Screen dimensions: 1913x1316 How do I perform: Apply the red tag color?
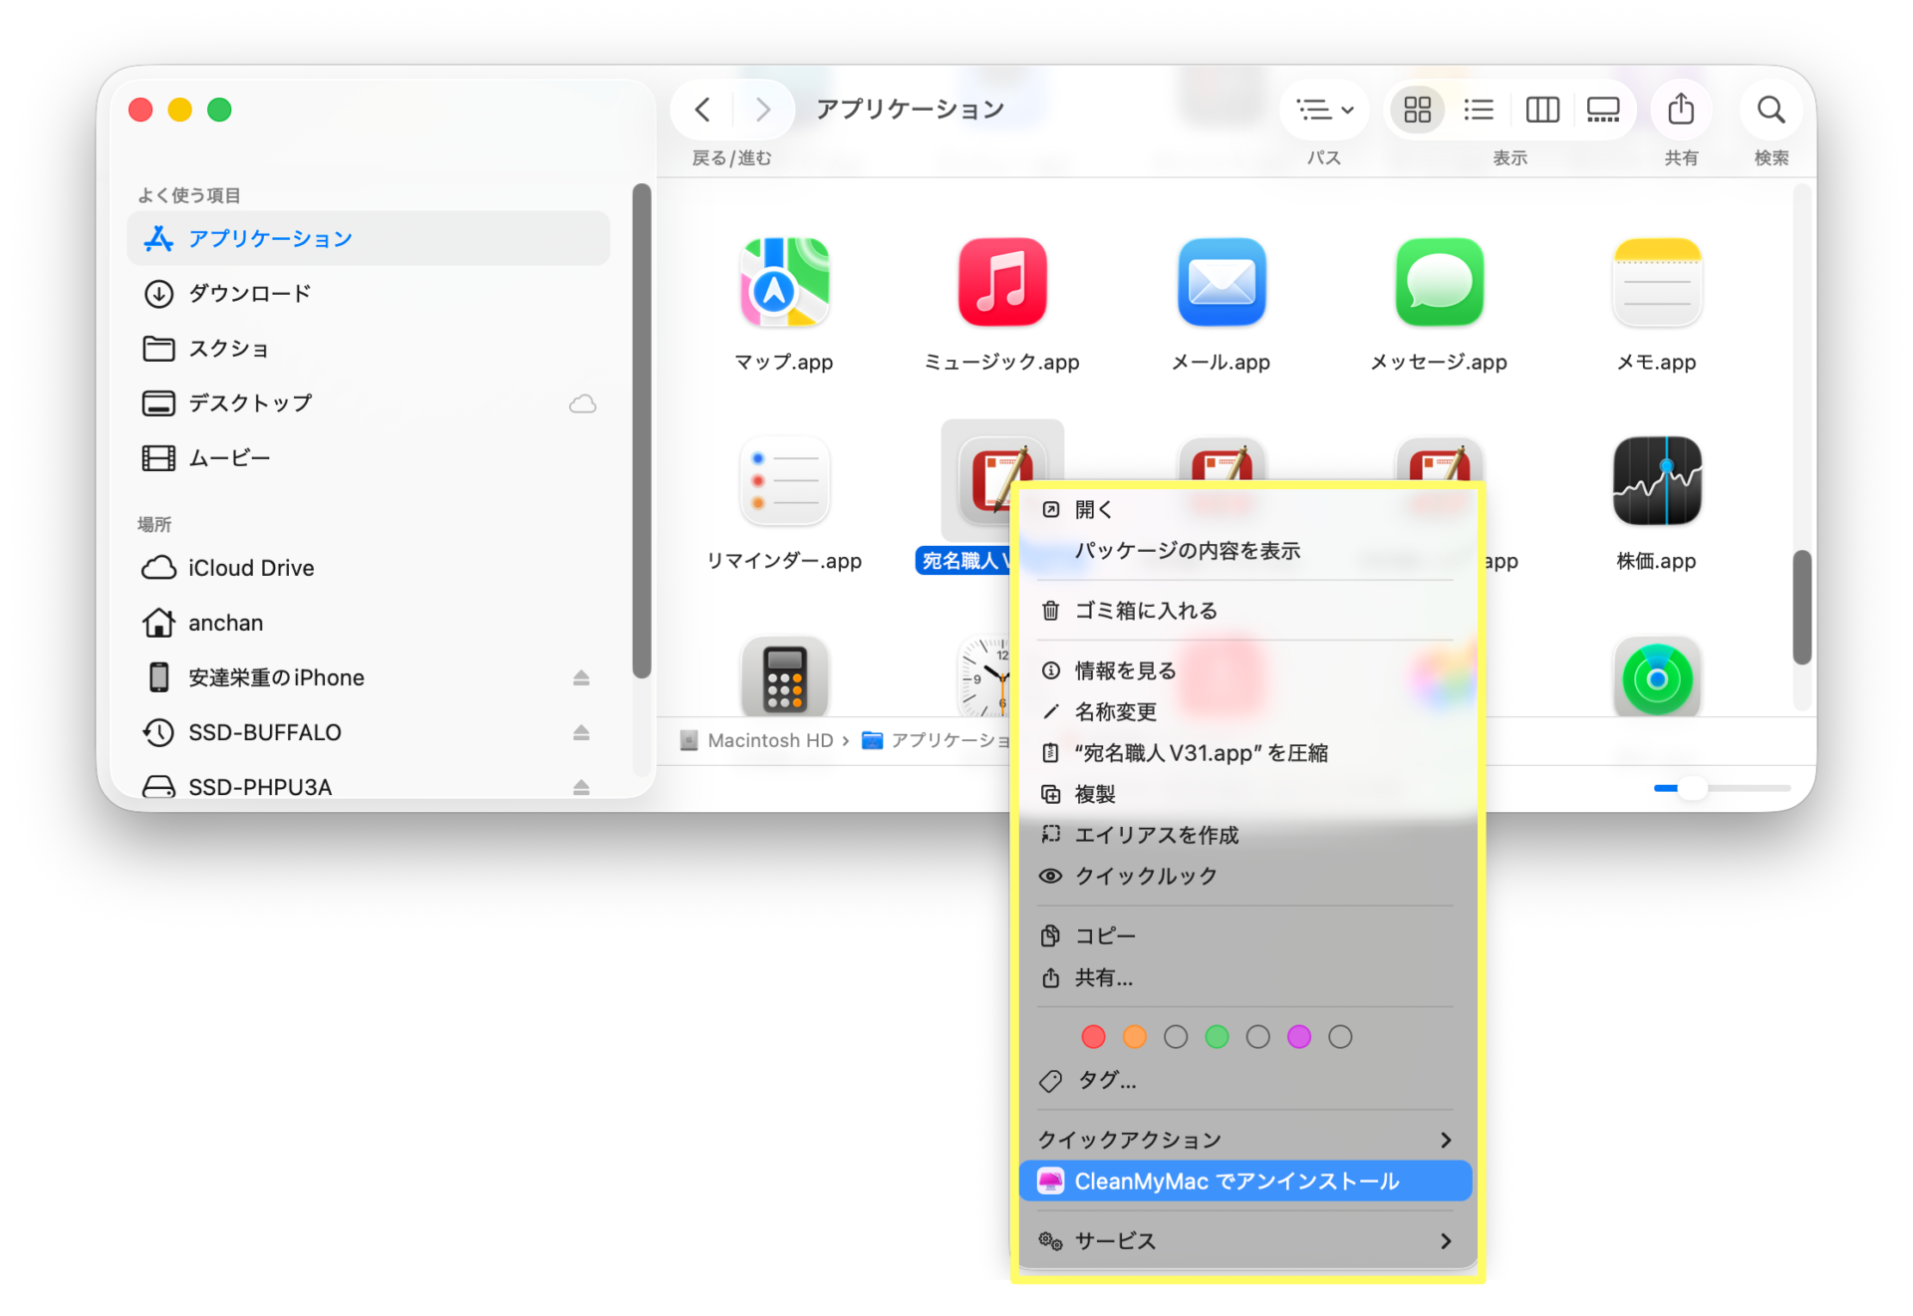tap(1093, 1037)
